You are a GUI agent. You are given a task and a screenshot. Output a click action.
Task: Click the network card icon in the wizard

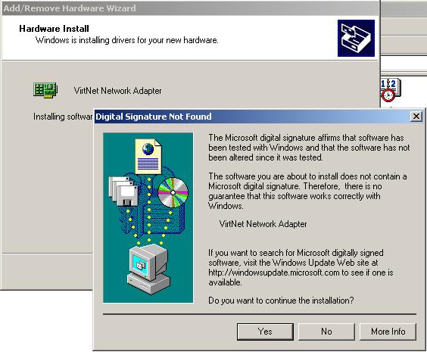[x=45, y=90]
